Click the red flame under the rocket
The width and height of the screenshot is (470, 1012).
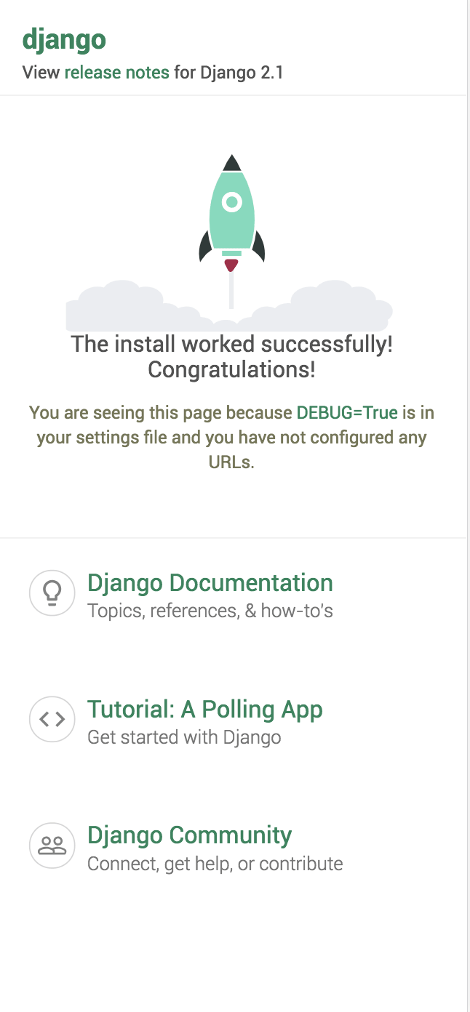click(231, 265)
